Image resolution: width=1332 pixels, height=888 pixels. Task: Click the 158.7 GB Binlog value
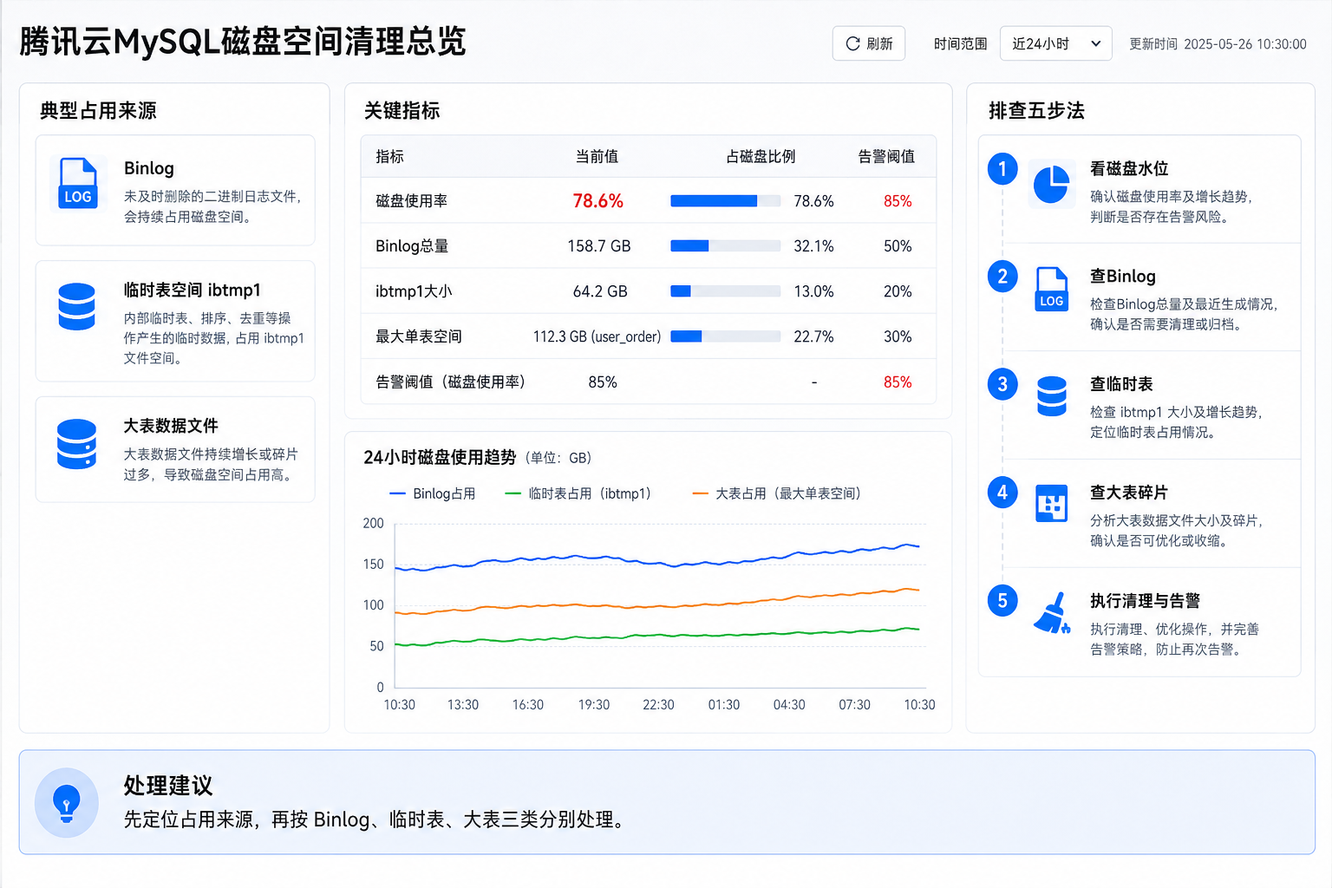[599, 246]
